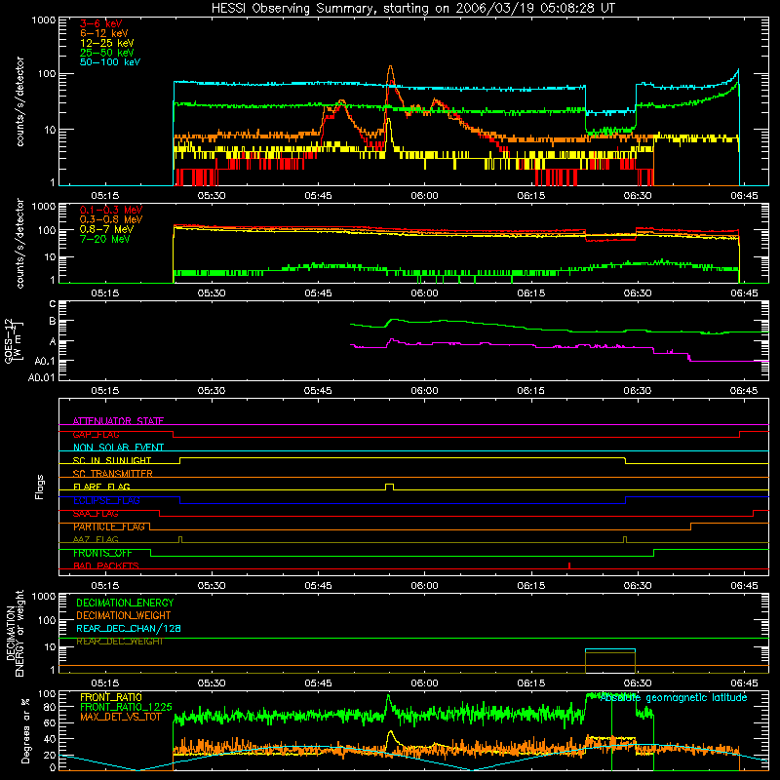Pick the BAD_PACKETS flag label

click(106, 566)
